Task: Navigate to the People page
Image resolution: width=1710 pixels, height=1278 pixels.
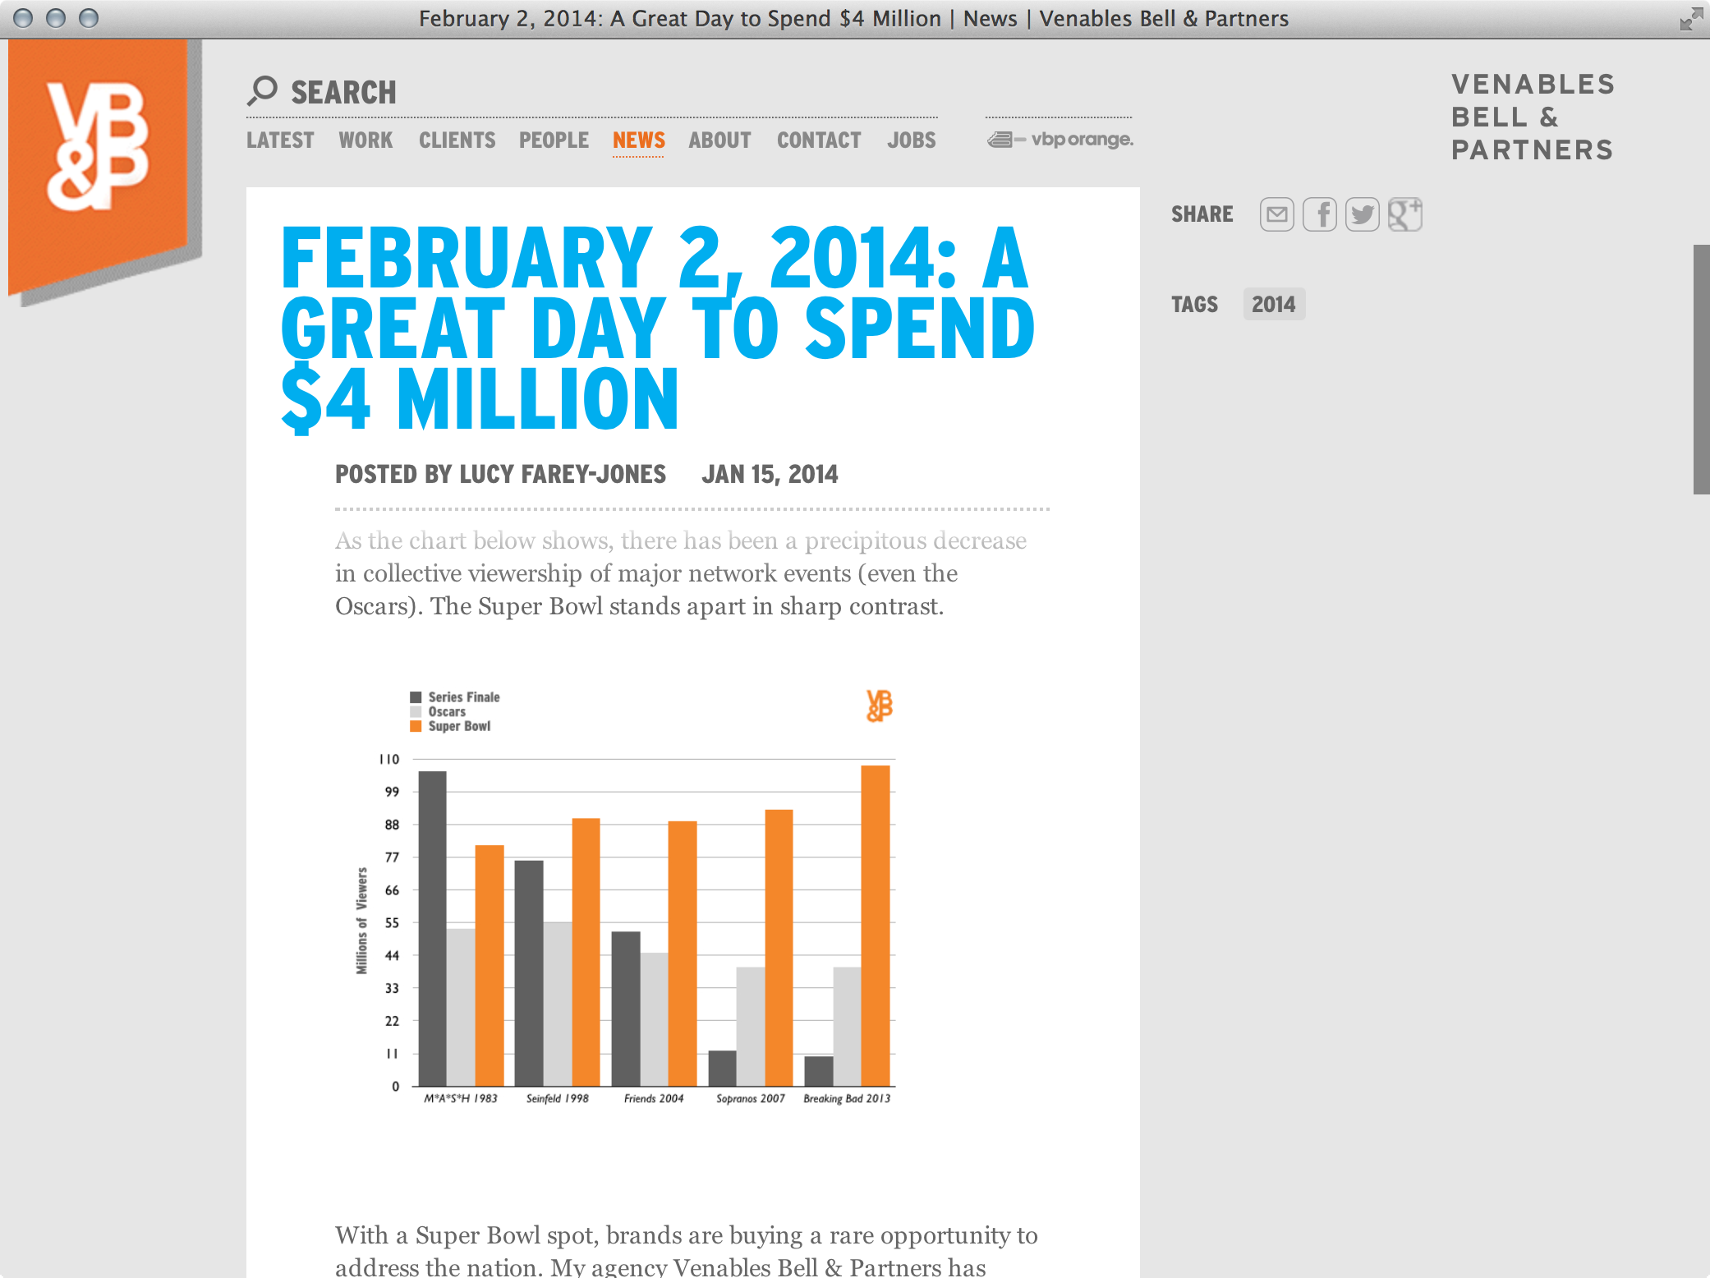Action: point(554,140)
